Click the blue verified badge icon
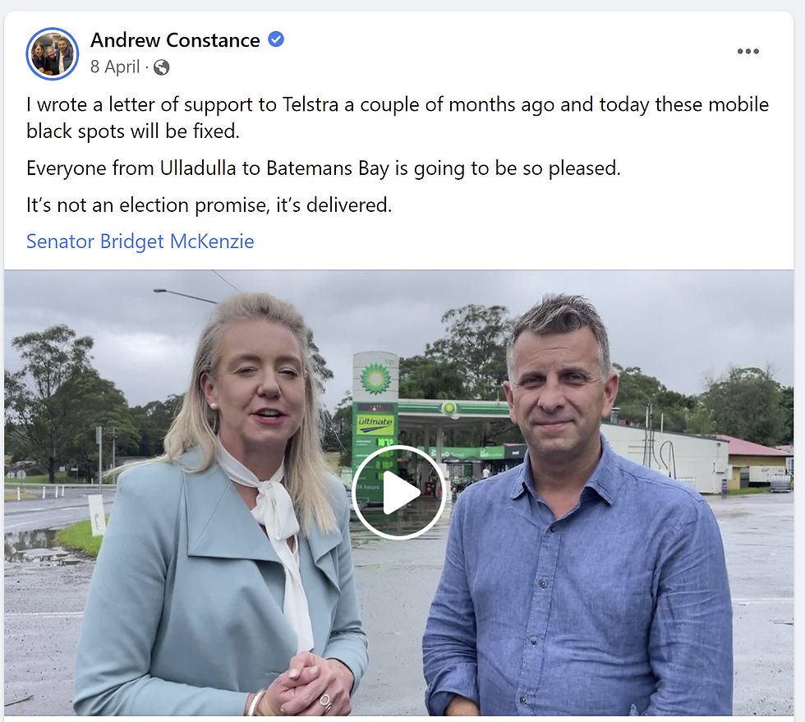 276,39
